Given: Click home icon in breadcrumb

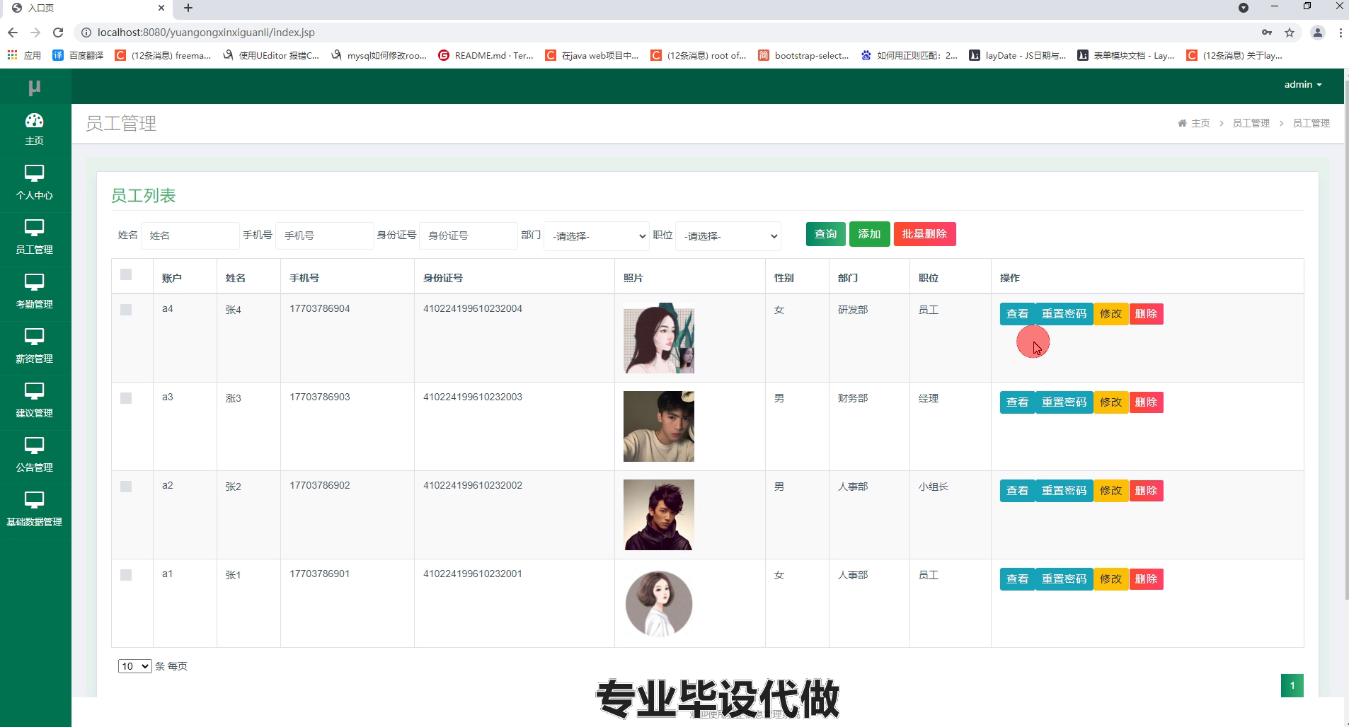Looking at the screenshot, I should point(1182,123).
